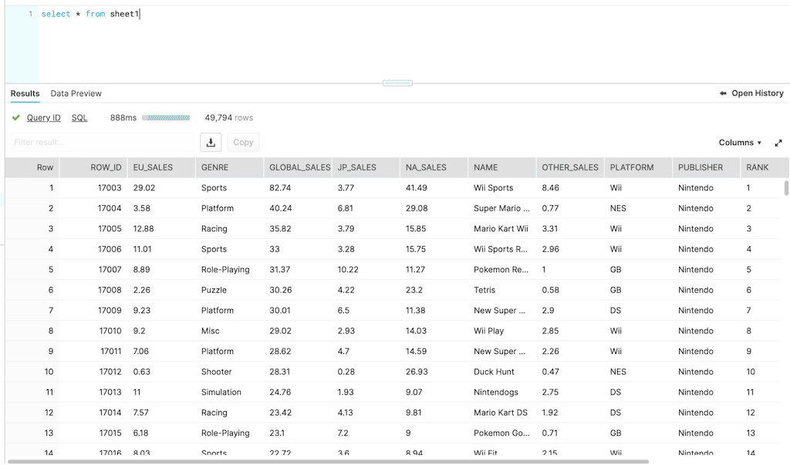Click the download results icon
The height and width of the screenshot is (465, 790).
tap(211, 142)
